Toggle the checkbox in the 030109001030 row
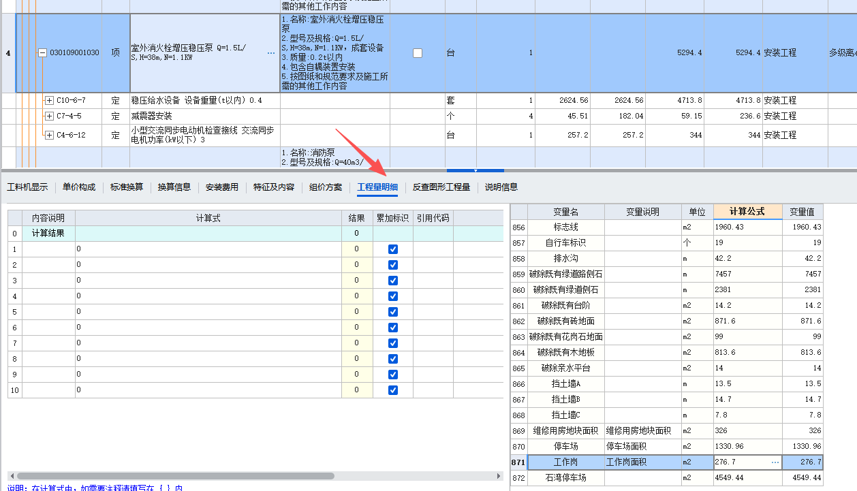 [x=418, y=53]
